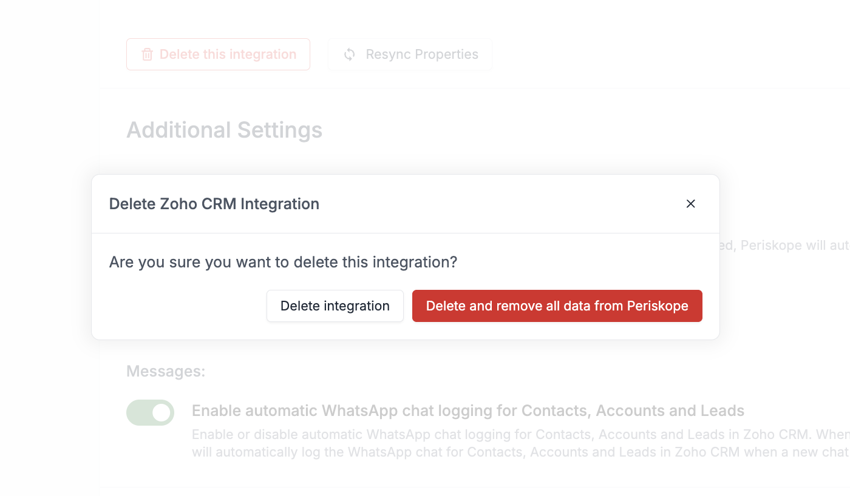Click the resync arrows icon
Image resolution: width=850 pixels, height=496 pixels.
350,55
